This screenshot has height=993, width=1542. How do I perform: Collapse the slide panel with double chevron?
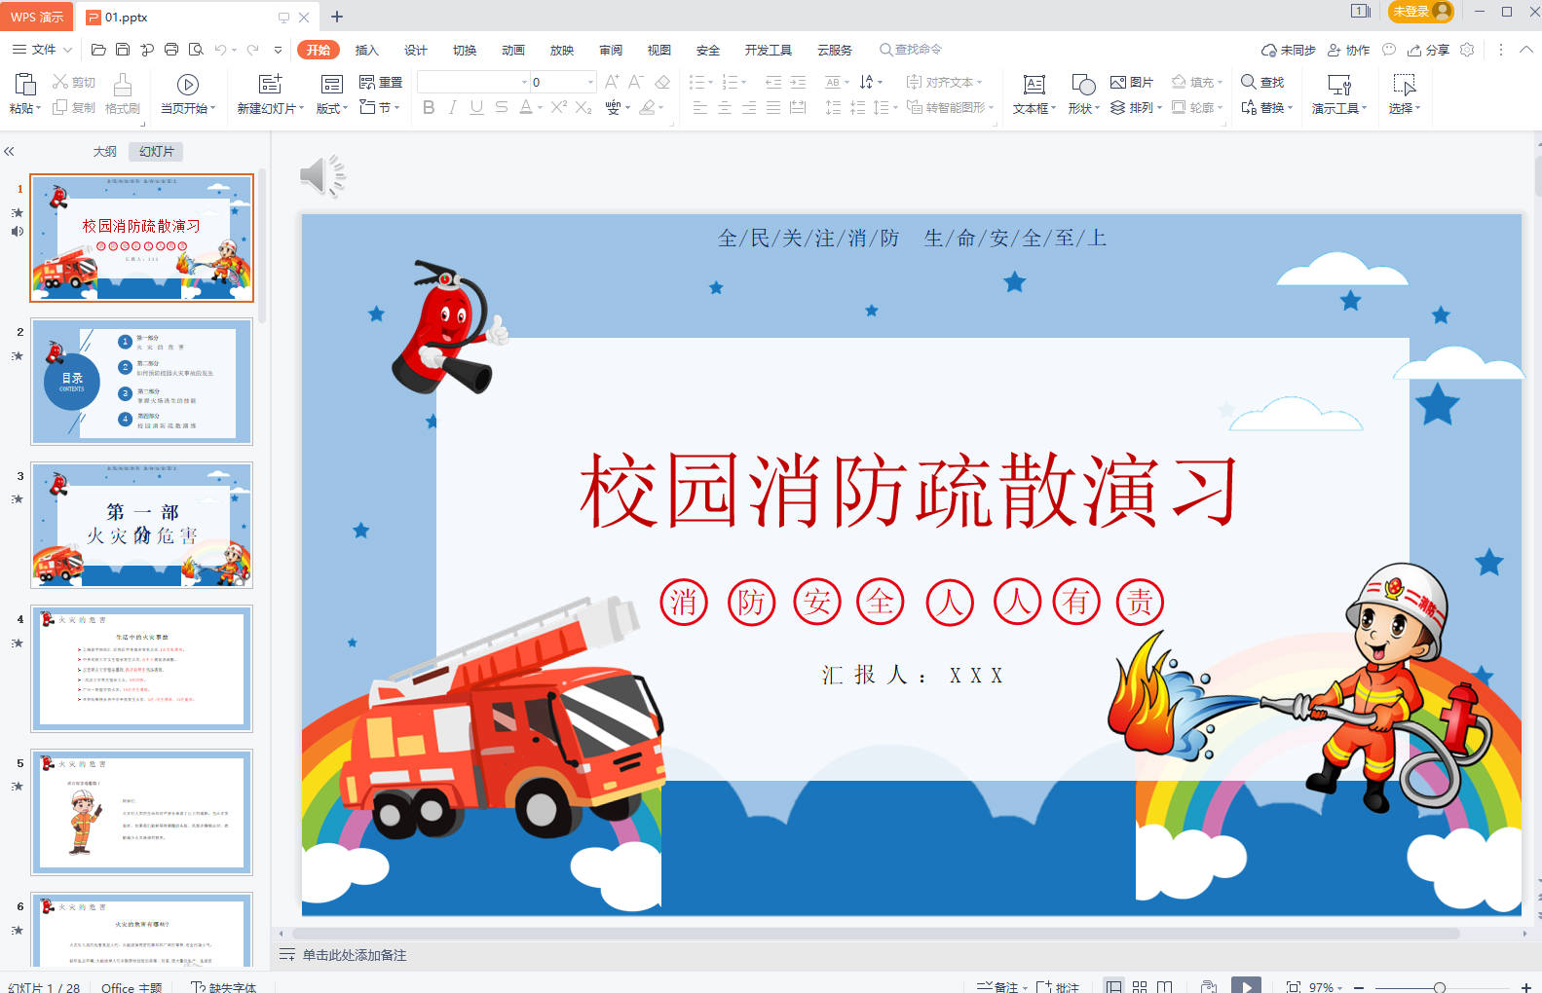9,152
